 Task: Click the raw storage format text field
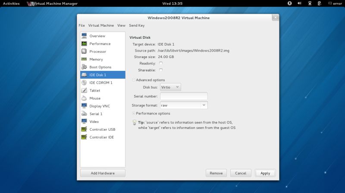coord(180,105)
